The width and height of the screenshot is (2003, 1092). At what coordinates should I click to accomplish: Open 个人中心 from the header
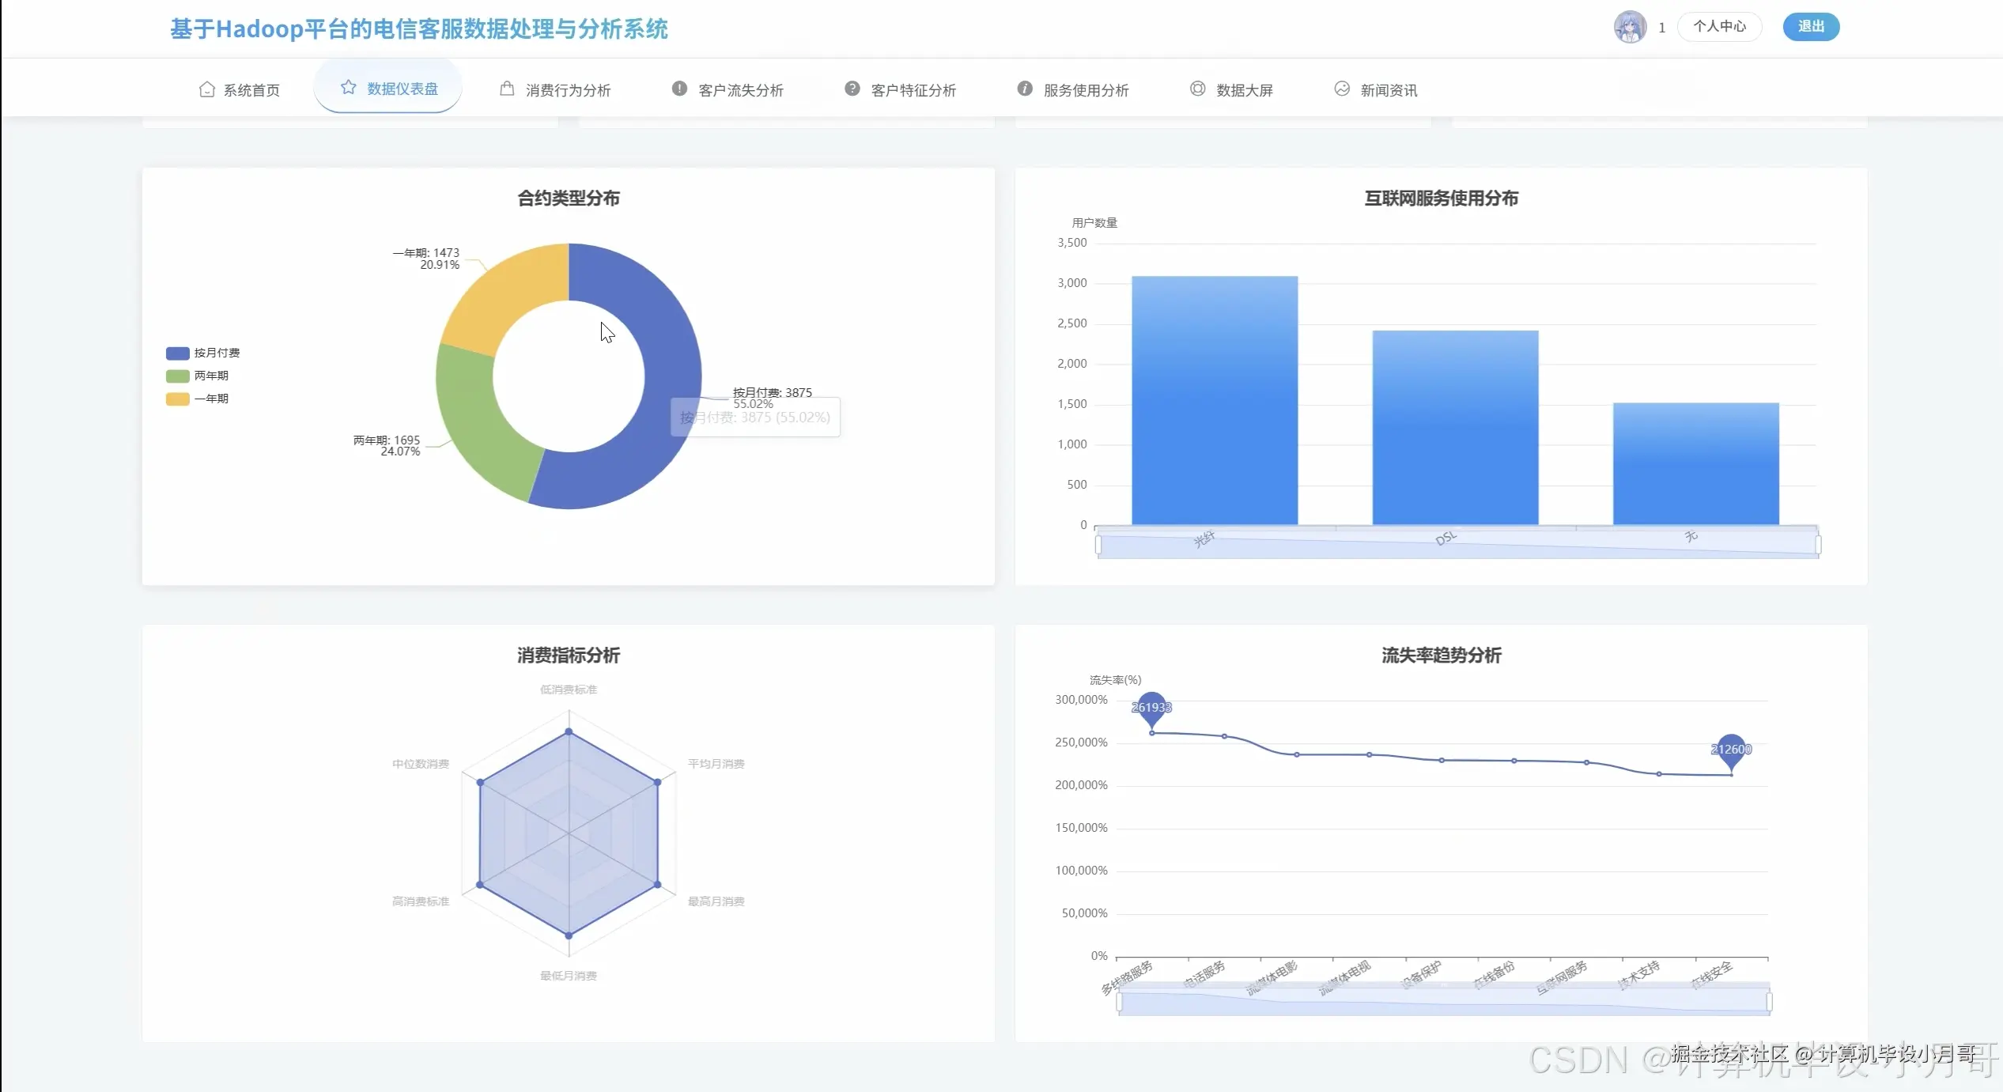click(1719, 26)
